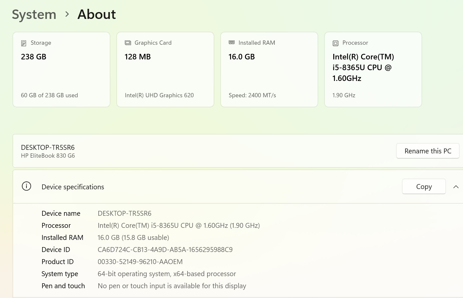463x298 pixels.
Task: Open the Installed RAM 16.0 GB card
Action: point(269,70)
